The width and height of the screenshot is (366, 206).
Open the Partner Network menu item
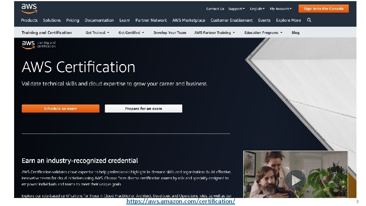tap(151, 20)
